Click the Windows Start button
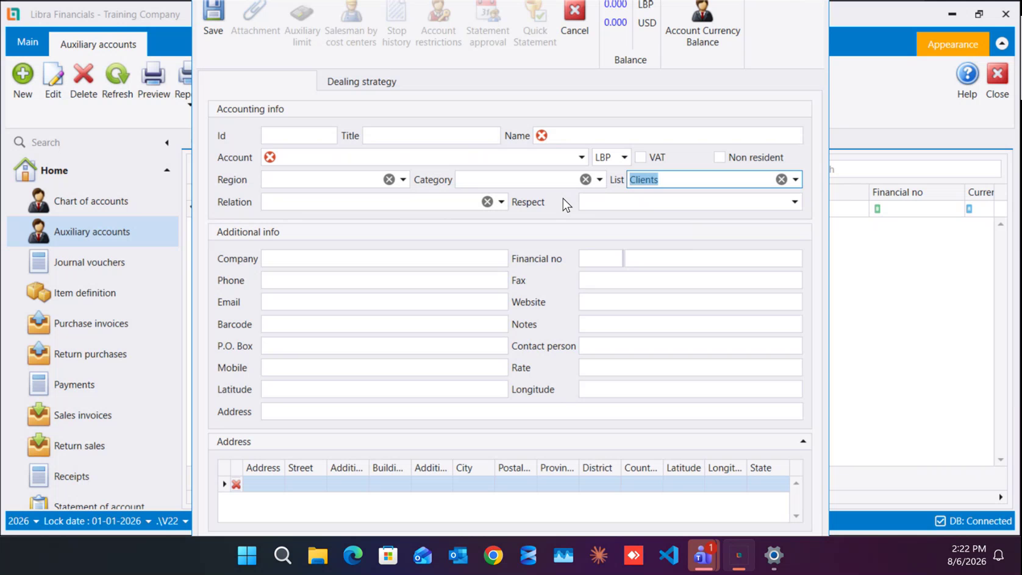This screenshot has height=575, width=1022. point(247,556)
